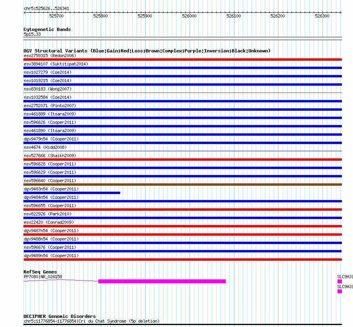Screen dimensions: 353x327
Task: Click DECIPHER Genomic Disorders track title
Action: (x=59, y=316)
